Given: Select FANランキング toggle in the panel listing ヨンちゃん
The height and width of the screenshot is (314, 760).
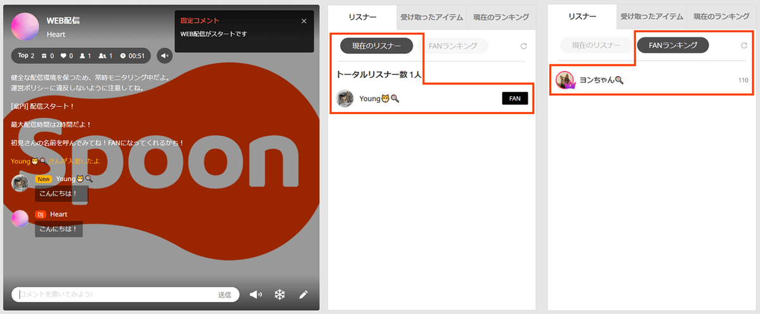Looking at the screenshot, I should (673, 46).
